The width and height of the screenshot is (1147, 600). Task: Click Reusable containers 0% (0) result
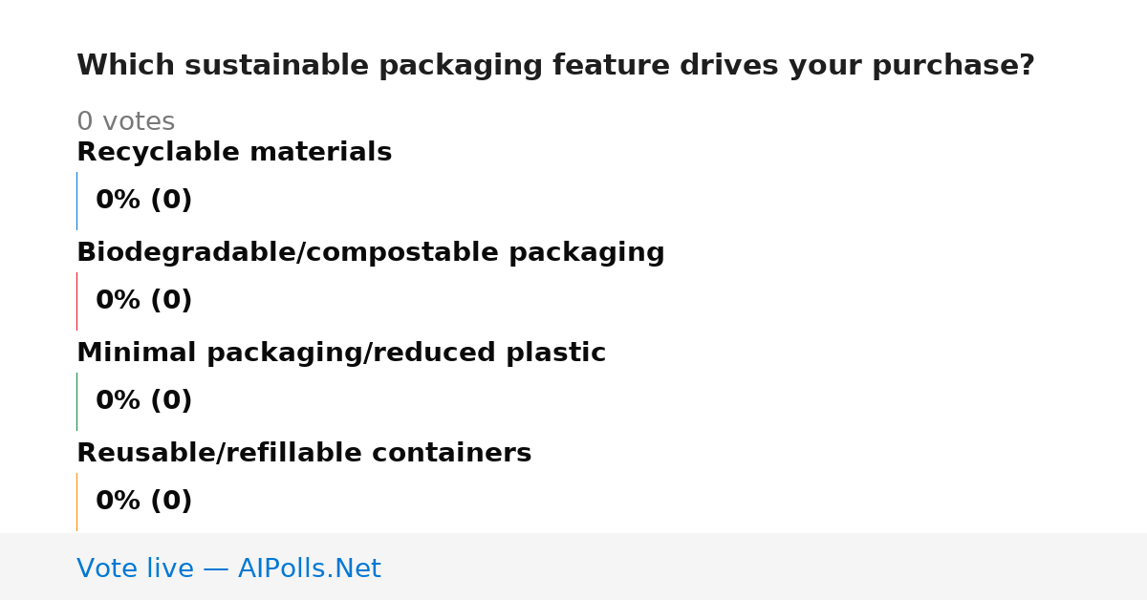pyautogui.click(x=144, y=502)
